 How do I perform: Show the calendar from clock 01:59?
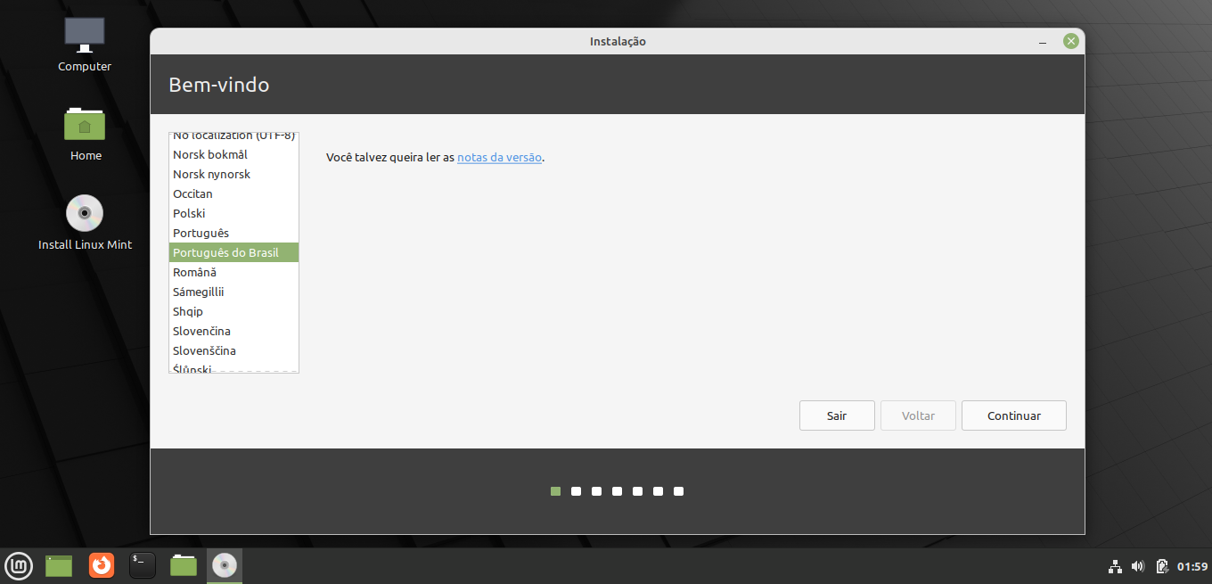pos(1192,566)
